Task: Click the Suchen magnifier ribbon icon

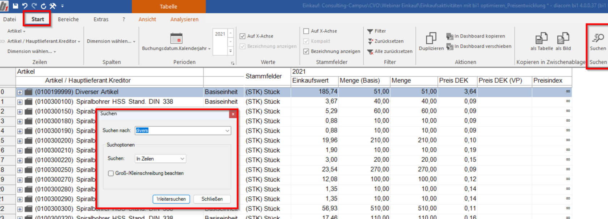Action: pyautogui.click(x=598, y=38)
